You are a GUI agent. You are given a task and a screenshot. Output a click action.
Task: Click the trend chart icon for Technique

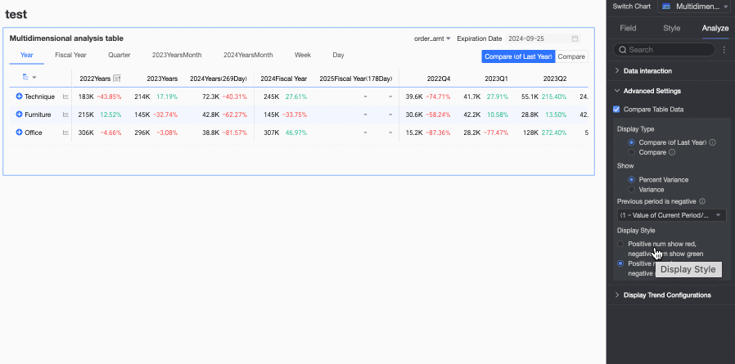click(x=65, y=97)
